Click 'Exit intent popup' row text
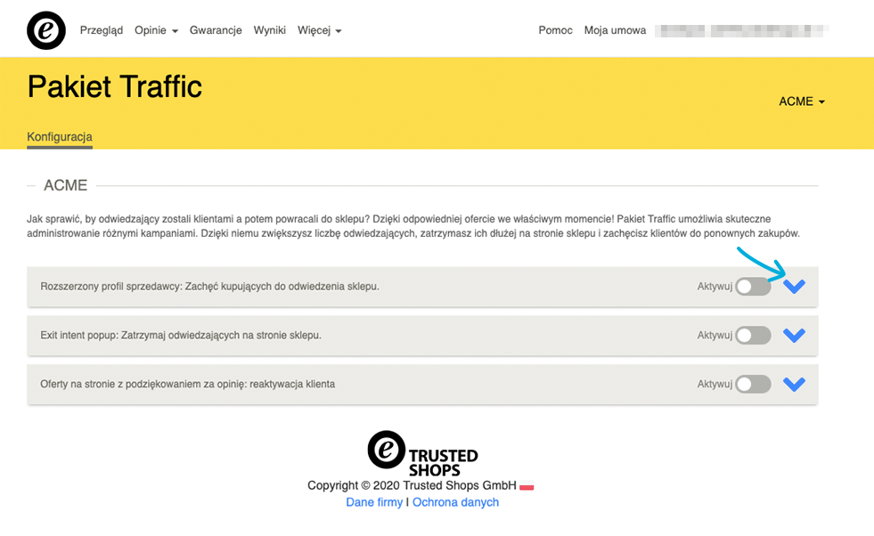This screenshot has height=536, width=874. pos(181,336)
